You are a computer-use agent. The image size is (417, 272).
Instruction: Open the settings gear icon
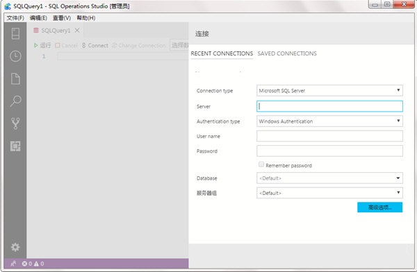tap(15, 247)
